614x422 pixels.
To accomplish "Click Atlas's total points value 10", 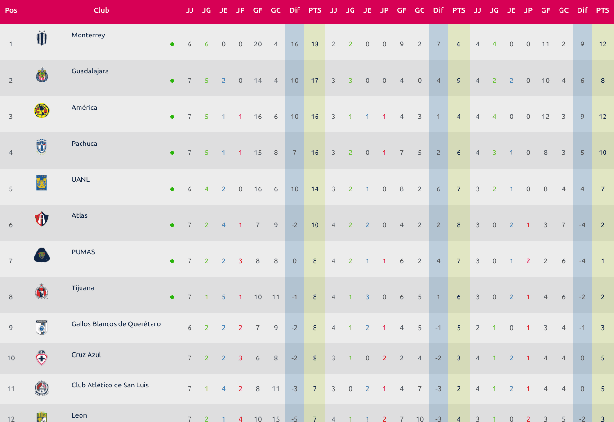I will click(315, 225).
